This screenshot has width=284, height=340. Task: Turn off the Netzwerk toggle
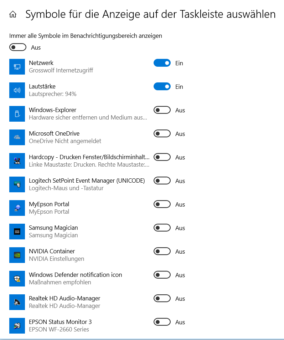click(x=162, y=63)
